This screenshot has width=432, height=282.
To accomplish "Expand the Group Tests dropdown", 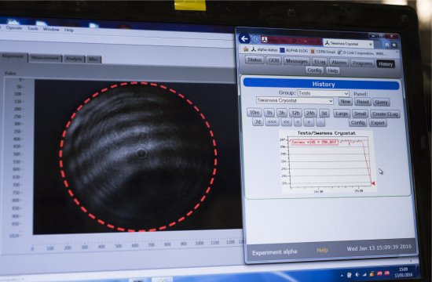I will point(323,93).
